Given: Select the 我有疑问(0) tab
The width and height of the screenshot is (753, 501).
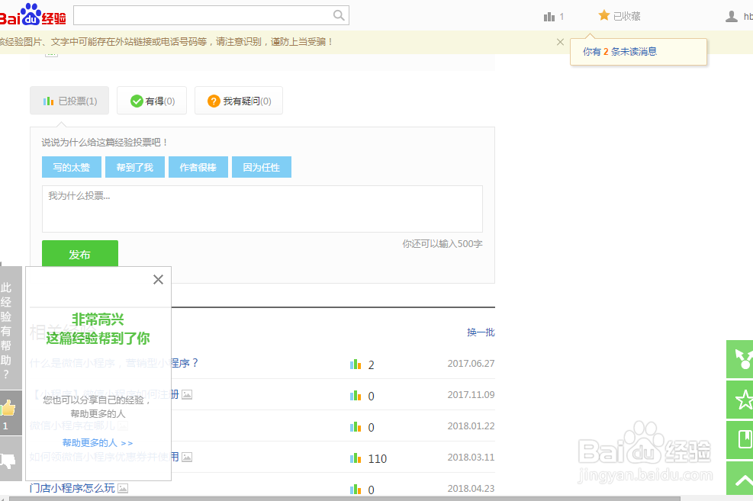Looking at the screenshot, I should pos(239,101).
